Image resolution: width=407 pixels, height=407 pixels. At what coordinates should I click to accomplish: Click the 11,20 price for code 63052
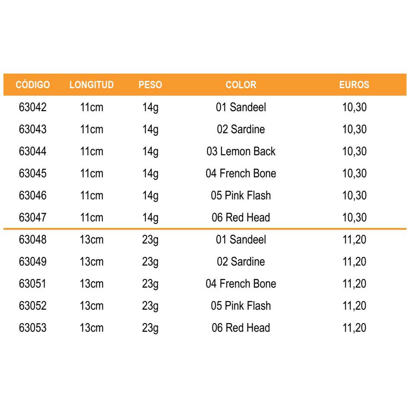click(354, 306)
